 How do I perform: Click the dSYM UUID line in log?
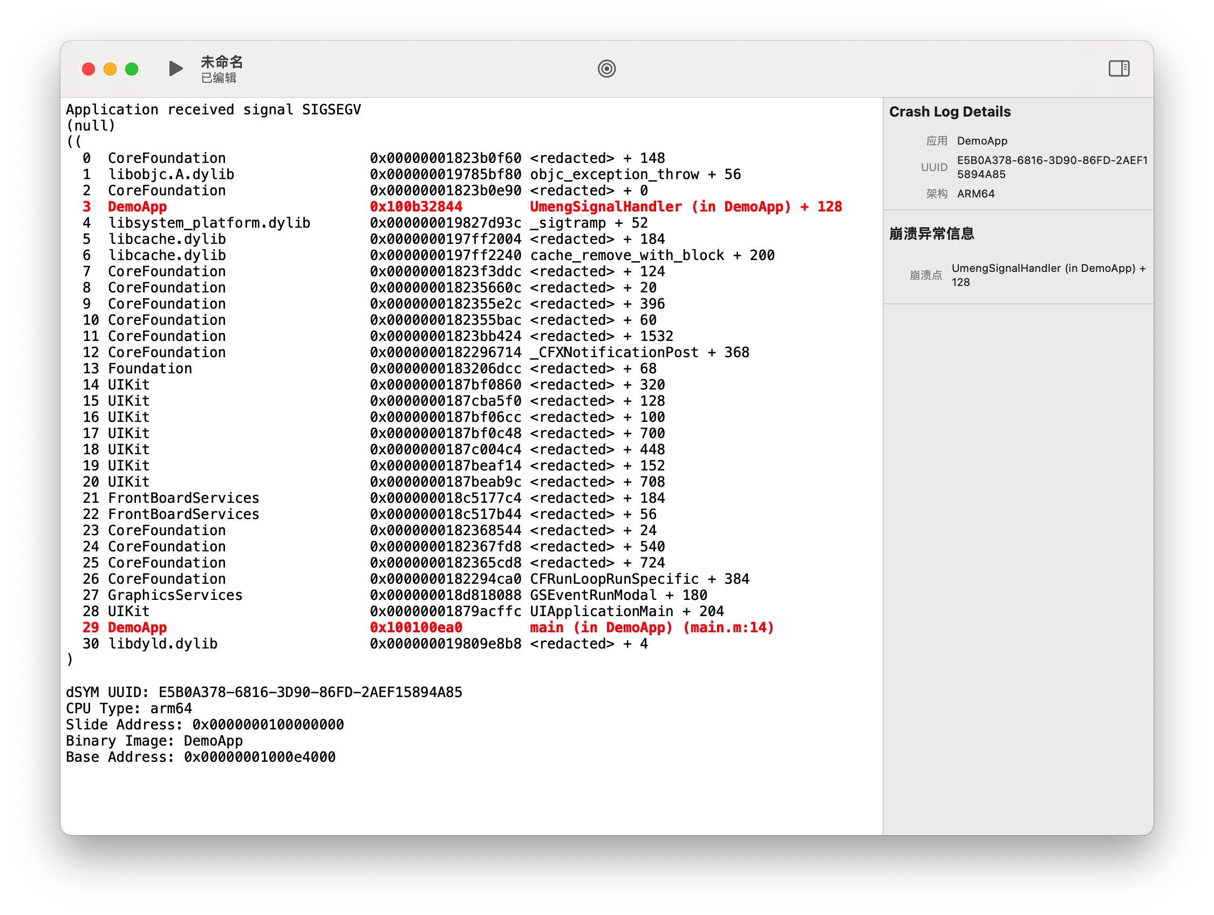(263, 692)
